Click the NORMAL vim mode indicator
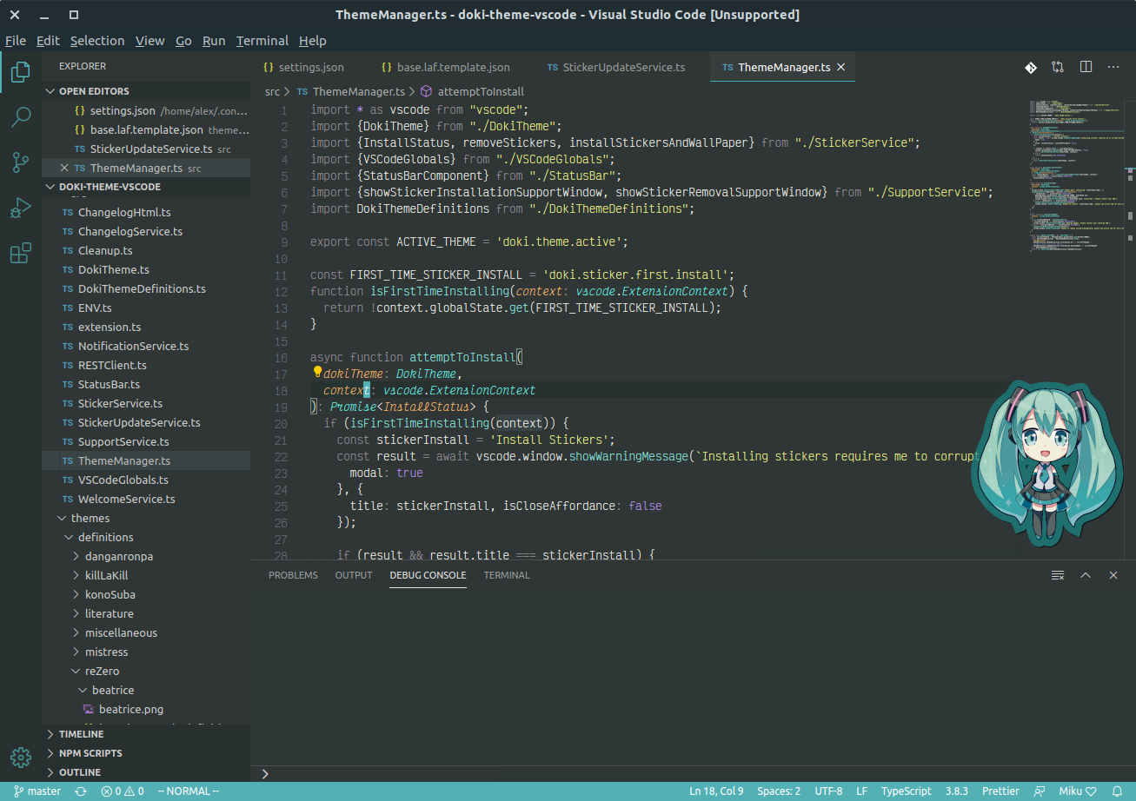Viewport: 1136px width, 801px height. pyautogui.click(x=189, y=791)
